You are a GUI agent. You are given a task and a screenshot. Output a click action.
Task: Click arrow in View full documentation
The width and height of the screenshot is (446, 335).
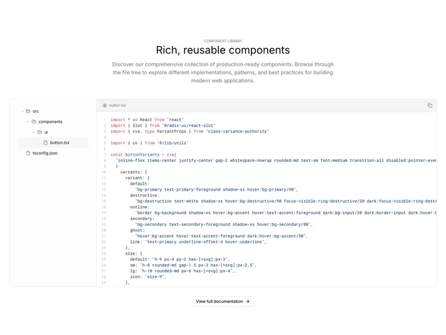pos(248,302)
